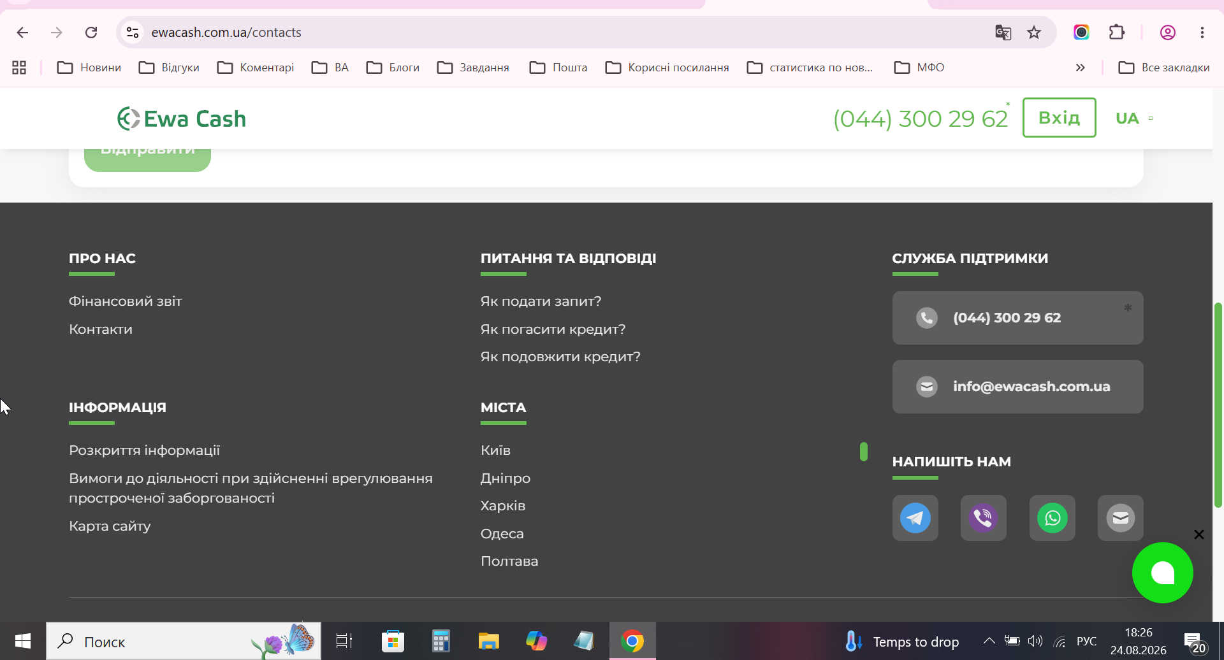Select the Київ city link
Viewport: 1224px width, 660px height.
pos(495,450)
